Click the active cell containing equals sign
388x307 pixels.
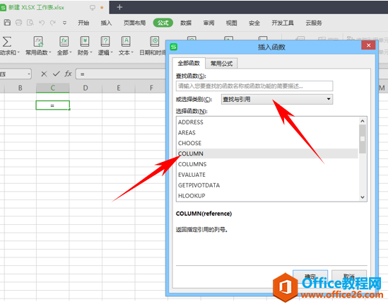click(x=53, y=105)
